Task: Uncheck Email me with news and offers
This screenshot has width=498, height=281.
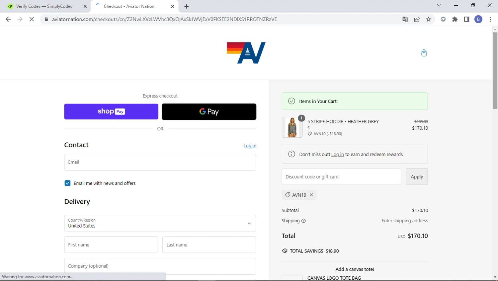Action: [x=67, y=183]
